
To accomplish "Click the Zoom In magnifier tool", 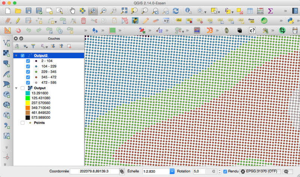I will [x=93, y=11].
